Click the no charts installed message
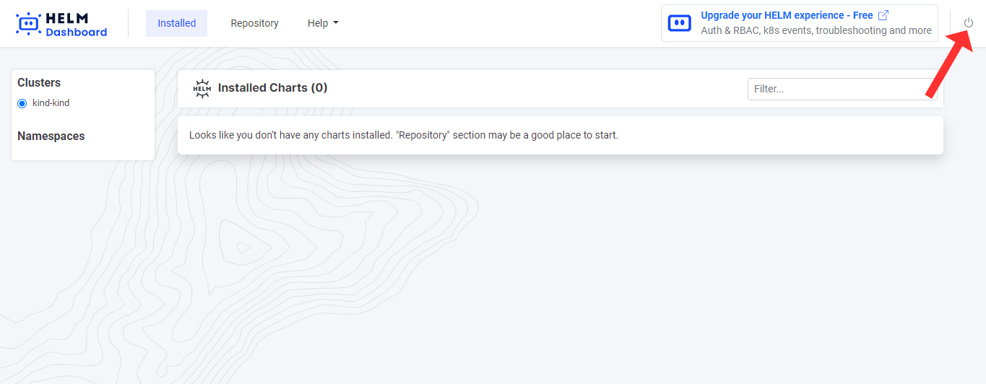The width and height of the screenshot is (986, 384). pyautogui.click(x=403, y=135)
